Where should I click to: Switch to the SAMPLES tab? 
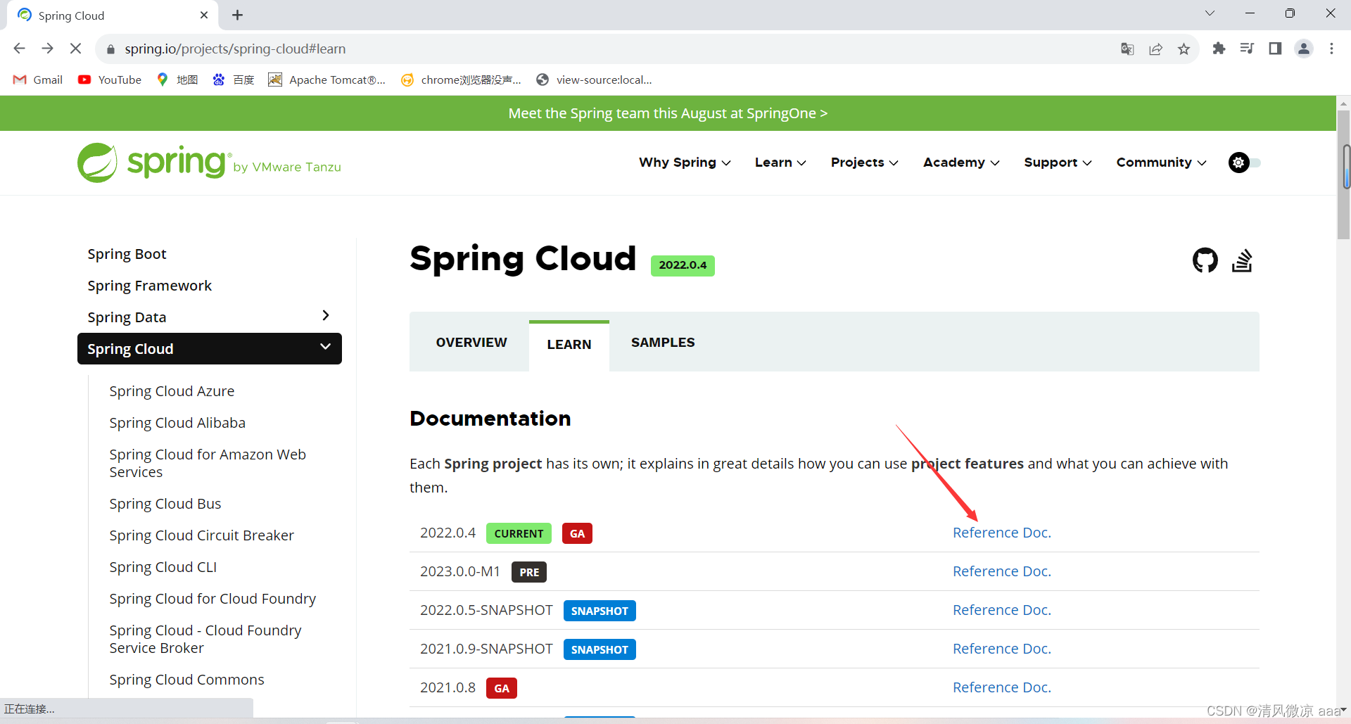click(x=663, y=343)
